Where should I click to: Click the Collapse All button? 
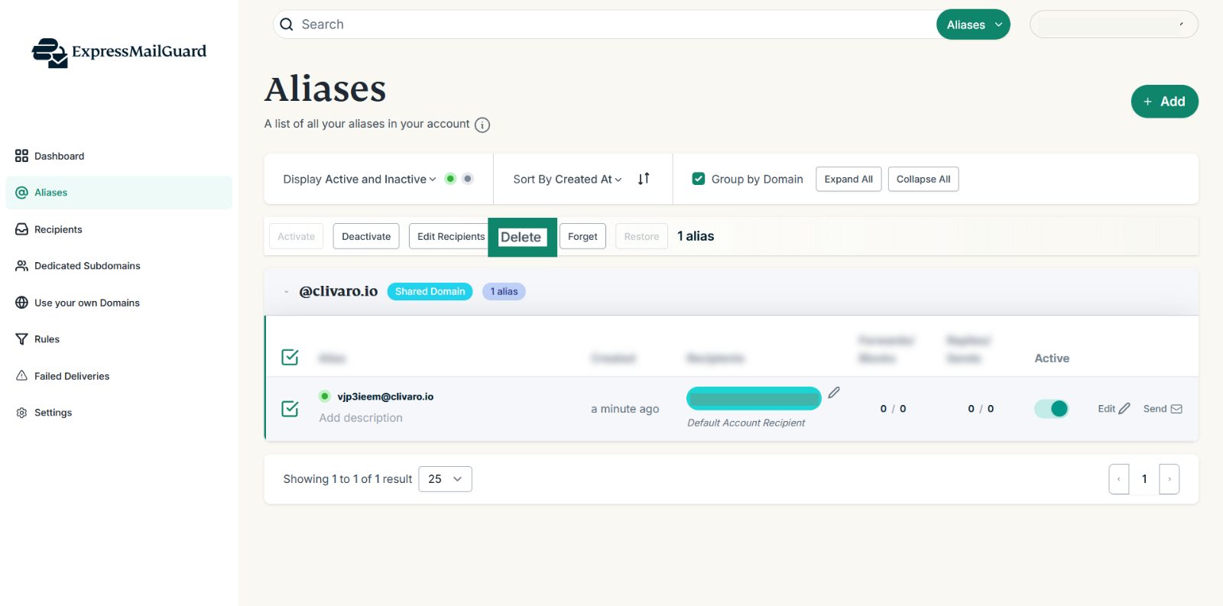[x=923, y=179]
